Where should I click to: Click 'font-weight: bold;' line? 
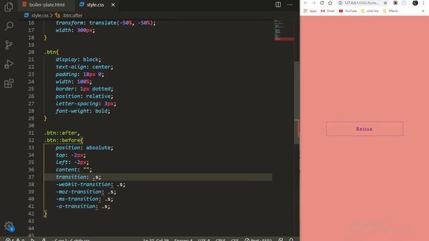pyautogui.click(x=82, y=111)
